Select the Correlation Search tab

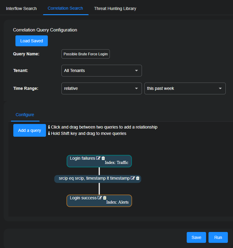click(65, 8)
